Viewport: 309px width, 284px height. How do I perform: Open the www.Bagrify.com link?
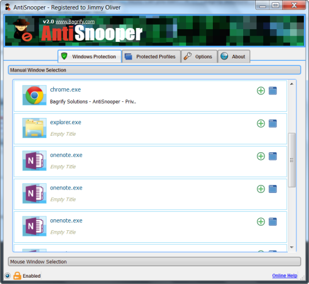point(75,22)
